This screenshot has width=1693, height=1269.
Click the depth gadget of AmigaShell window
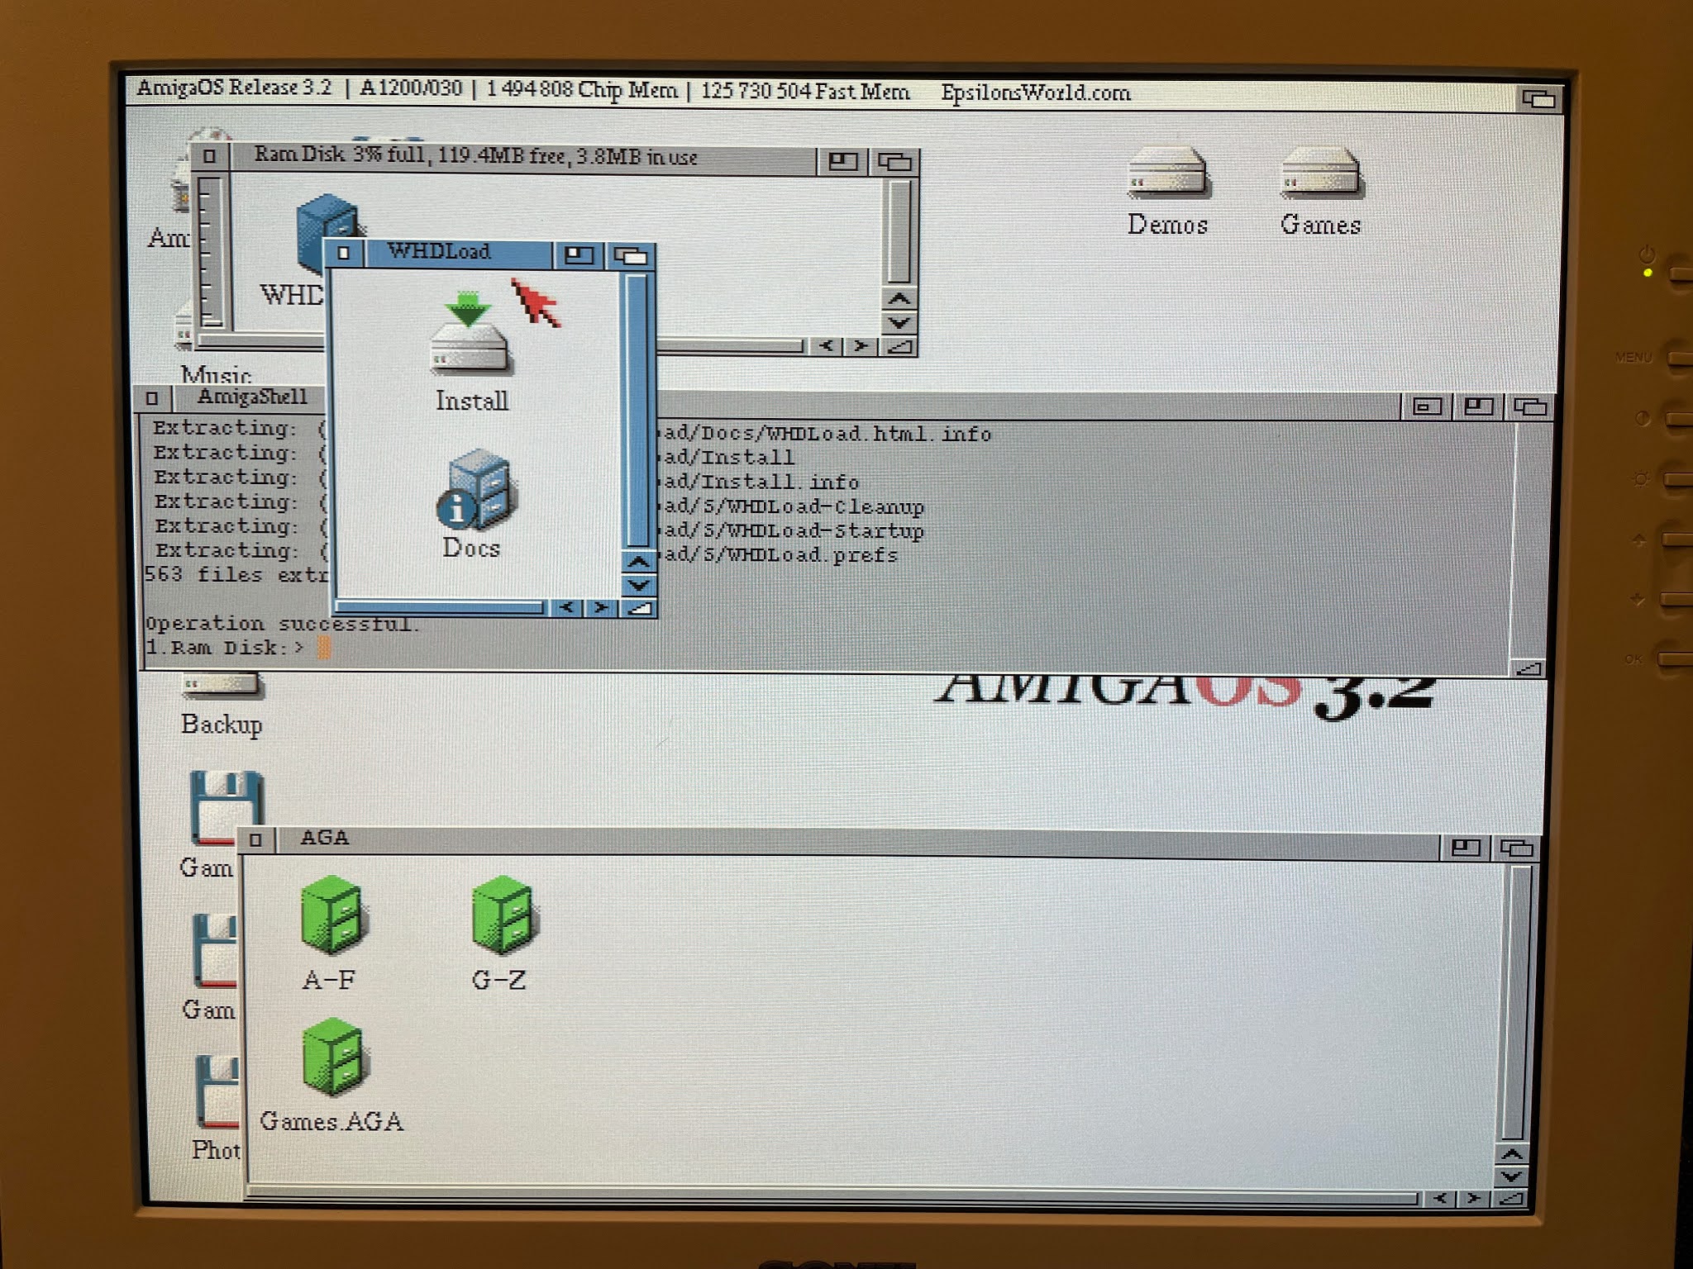(x=1529, y=406)
